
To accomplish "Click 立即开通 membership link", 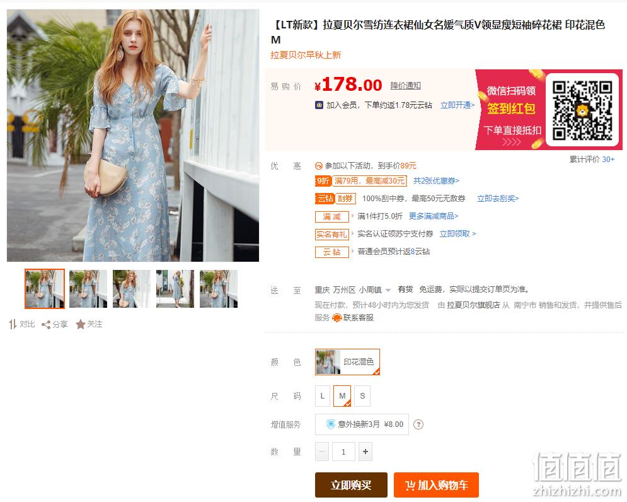I will 457,105.
